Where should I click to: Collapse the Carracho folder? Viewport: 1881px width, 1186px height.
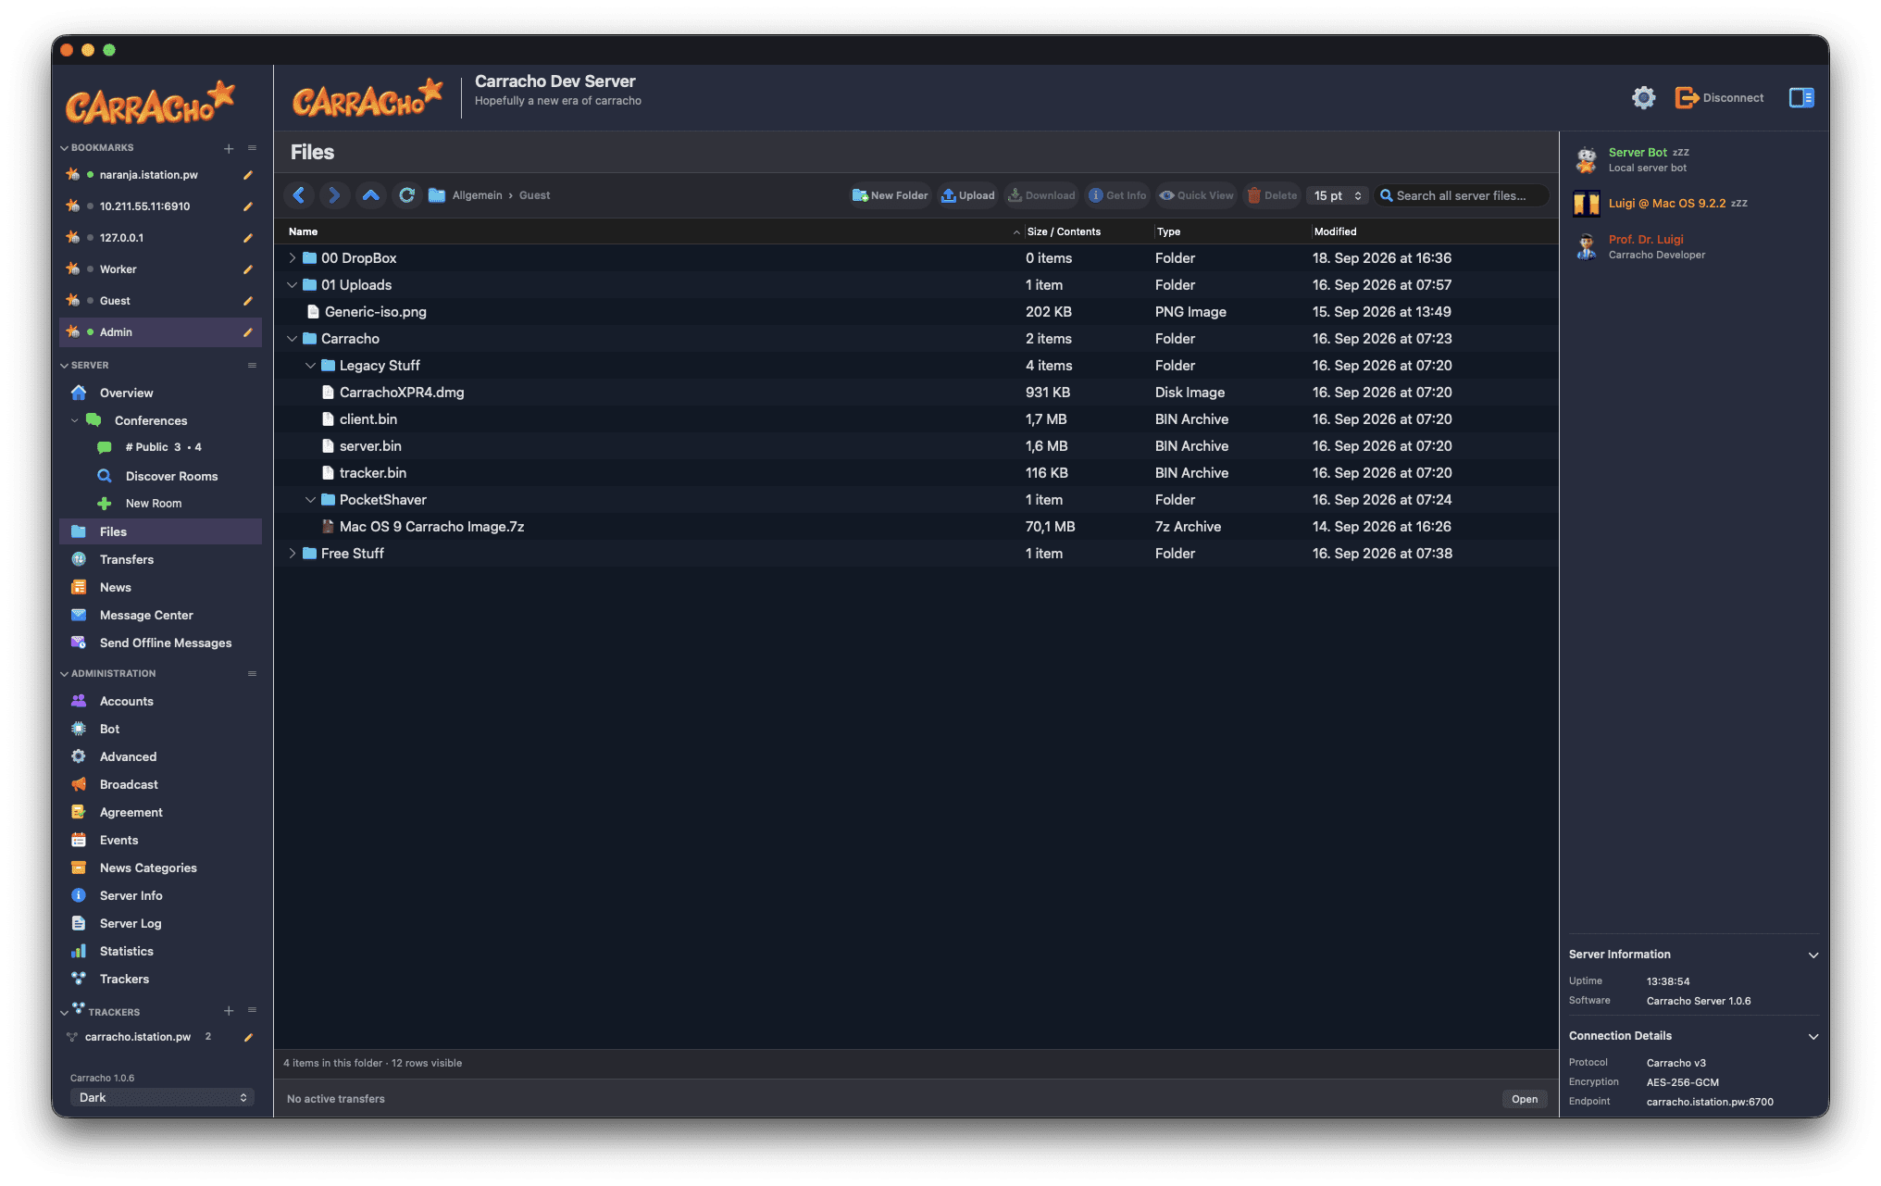point(293,339)
